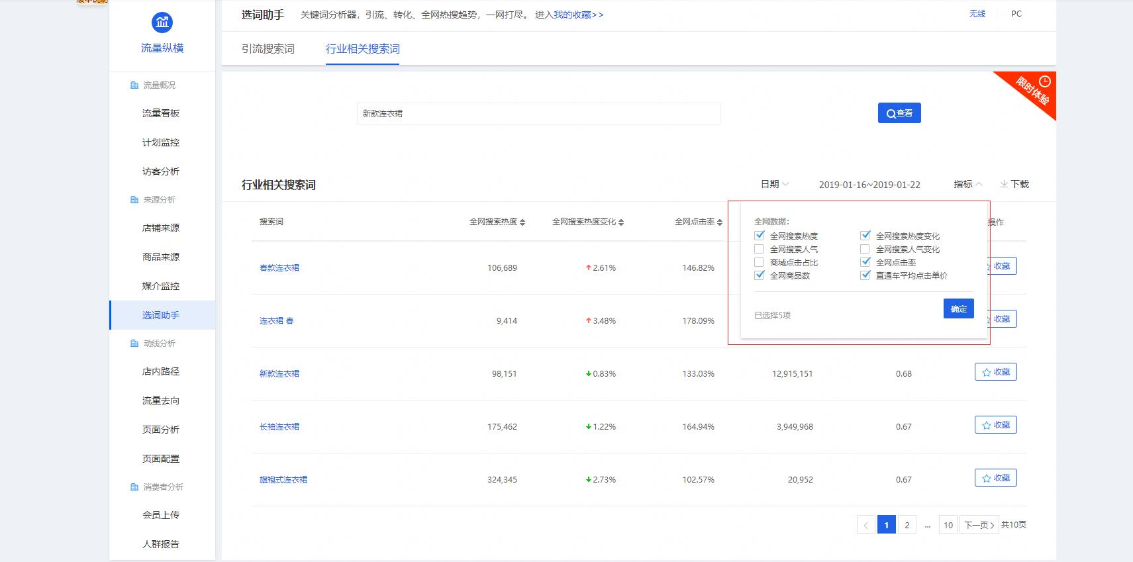1133x562 pixels.
Task: Open 页面配置 in the sidebar
Action: 161,459
